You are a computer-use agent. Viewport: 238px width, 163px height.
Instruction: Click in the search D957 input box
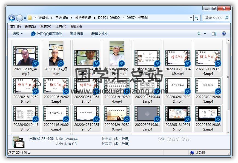point(214,18)
